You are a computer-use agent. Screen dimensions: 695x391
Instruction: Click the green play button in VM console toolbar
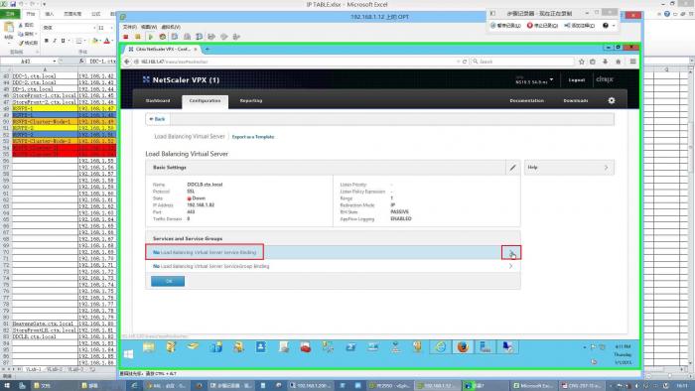point(150,37)
